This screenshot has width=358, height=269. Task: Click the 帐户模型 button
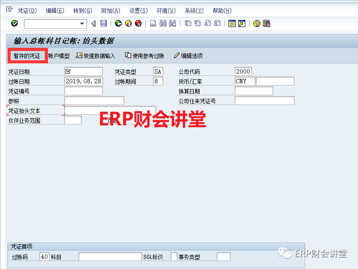point(59,56)
